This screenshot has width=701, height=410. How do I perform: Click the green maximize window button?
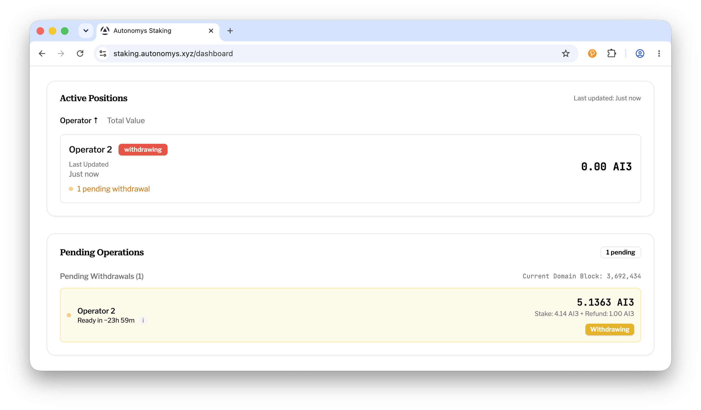pyautogui.click(x=65, y=31)
